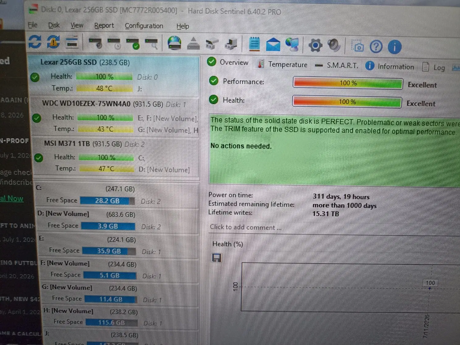Click the Lexar 48 °C temperature bar
This screenshot has height=345, width=460.
click(x=105, y=89)
